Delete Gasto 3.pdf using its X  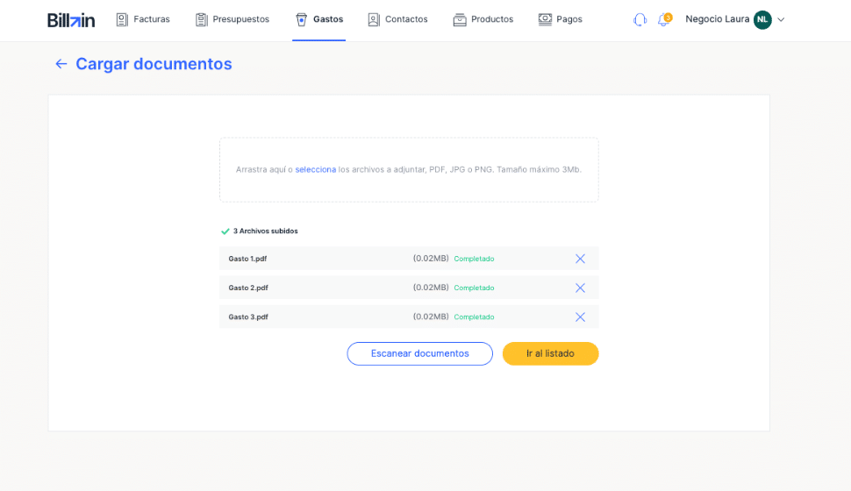coord(580,317)
